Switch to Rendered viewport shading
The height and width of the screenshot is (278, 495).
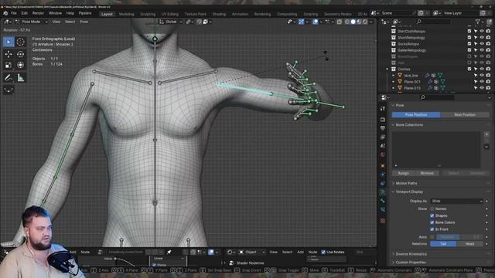click(365, 22)
